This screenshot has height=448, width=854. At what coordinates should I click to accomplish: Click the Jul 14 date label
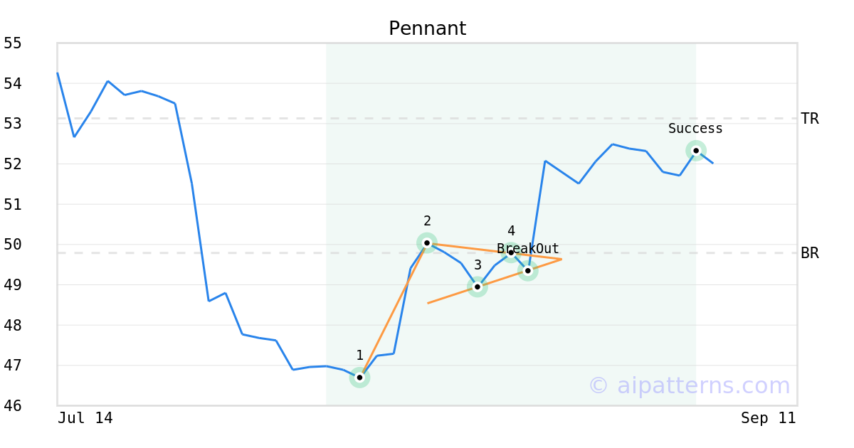click(x=85, y=418)
